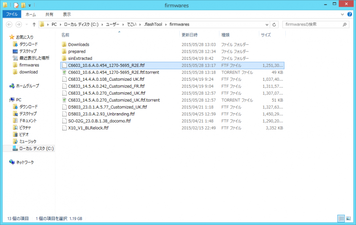Select ローカル ディスク (C:) in navigation pane

pyautogui.click(x=36, y=149)
